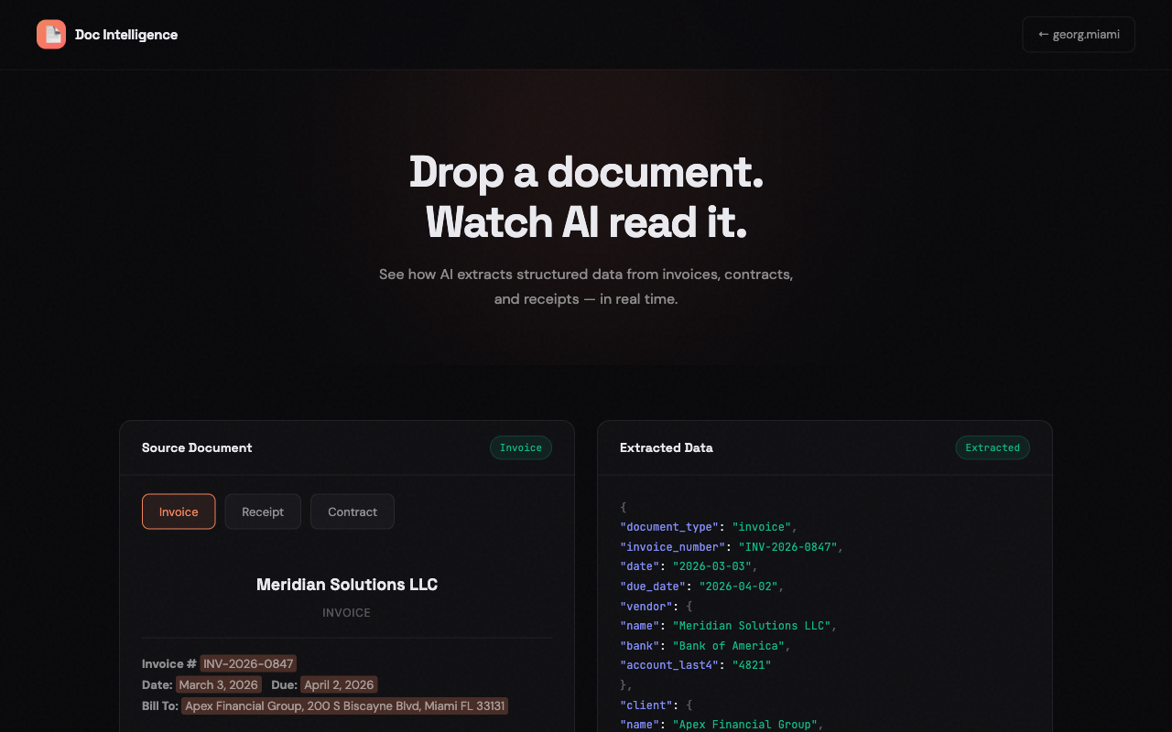This screenshot has width=1172, height=732.
Task: Switch to the Receipt document type
Action: point(263,511)
